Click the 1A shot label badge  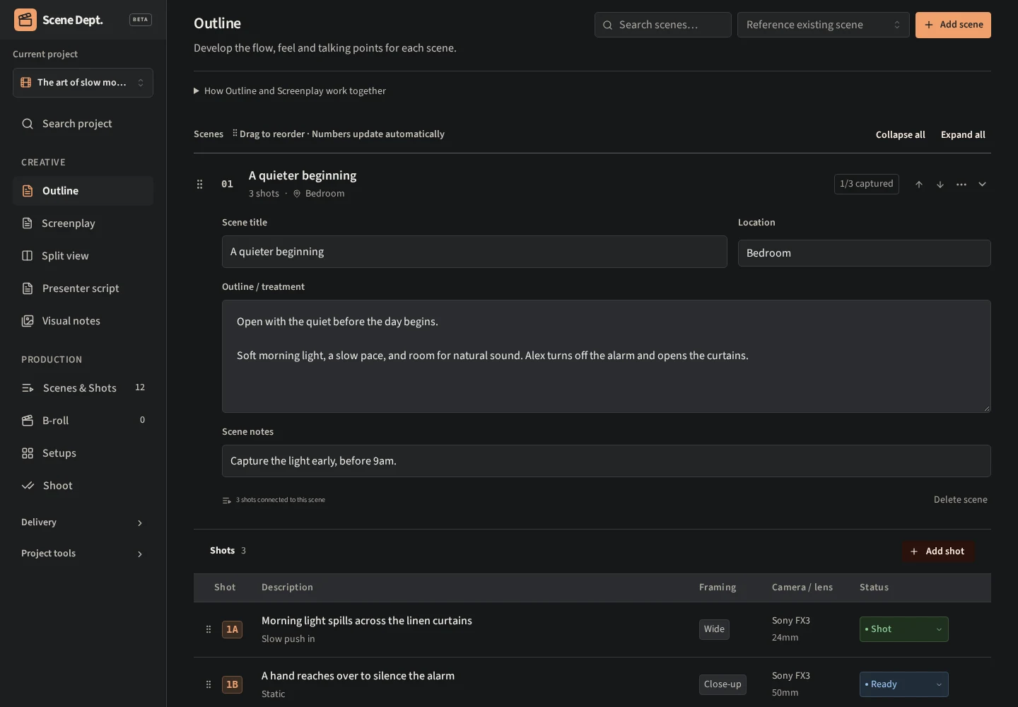coord(232,629)
